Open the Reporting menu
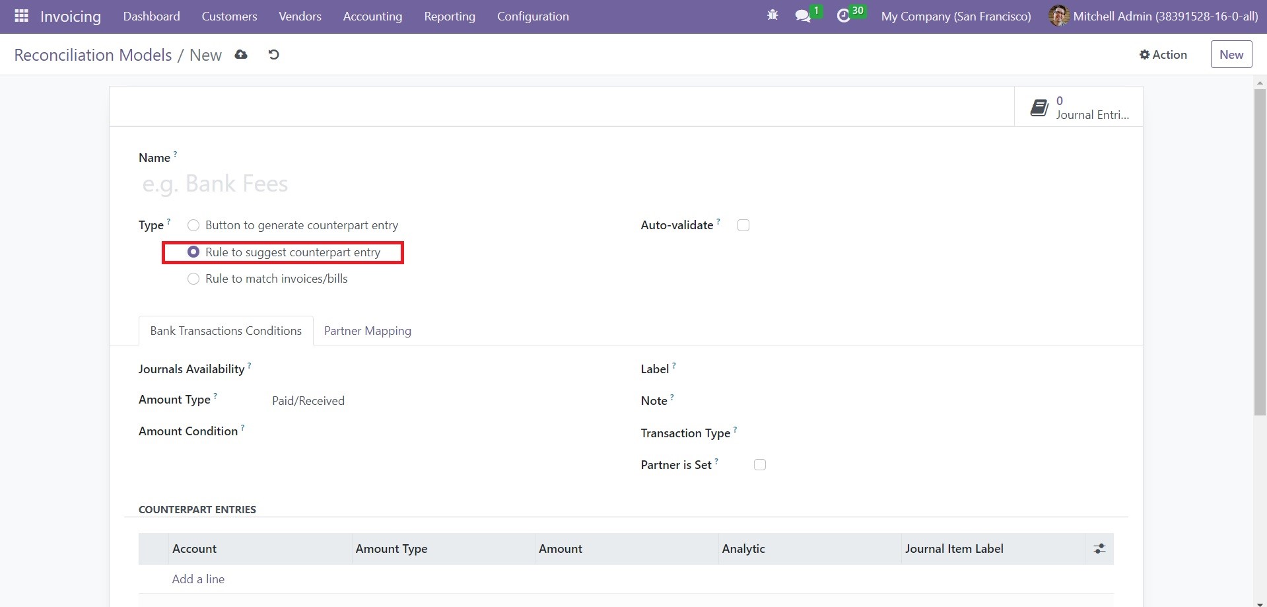The width and height of the screenshot is (1267, 607). coord(450,16)
